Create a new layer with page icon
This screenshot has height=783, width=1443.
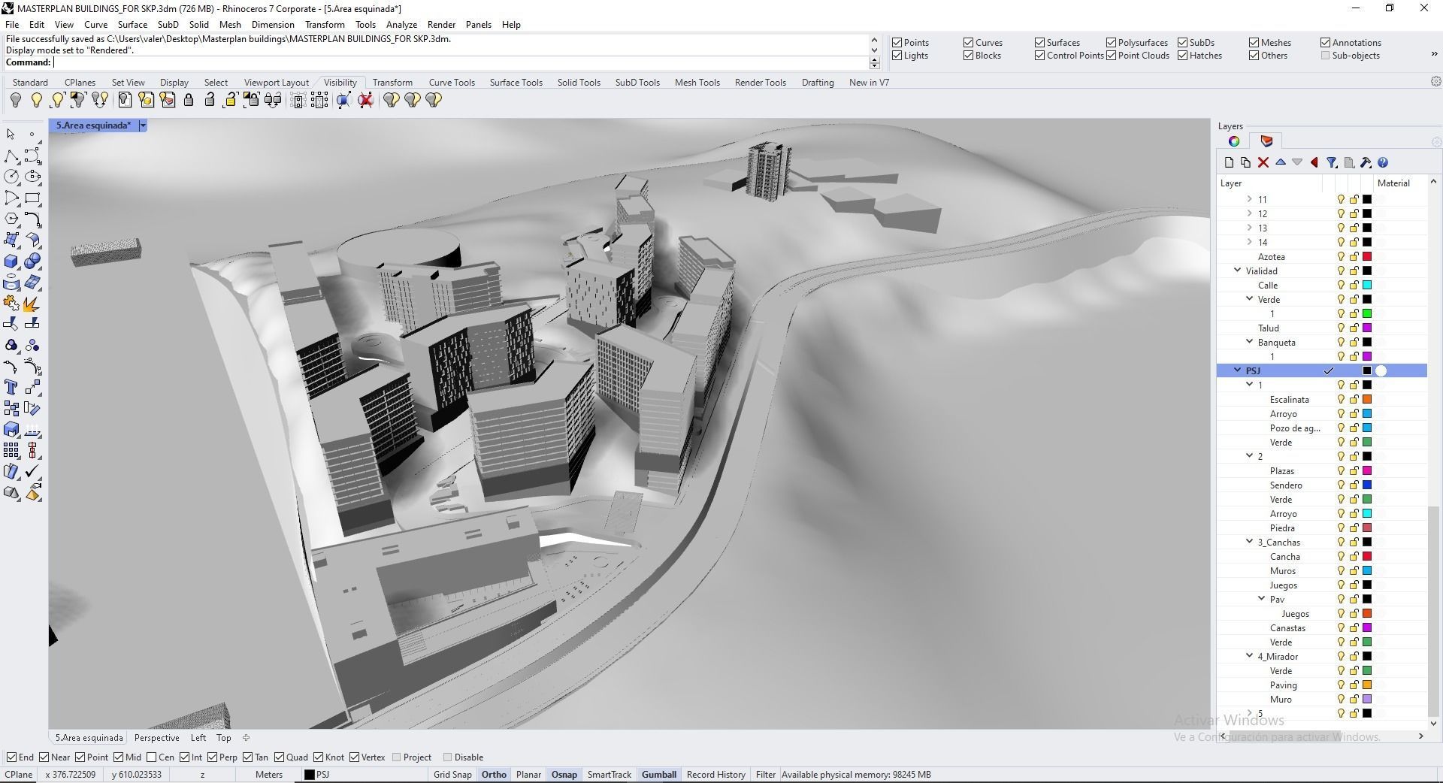click(1229, 162)
